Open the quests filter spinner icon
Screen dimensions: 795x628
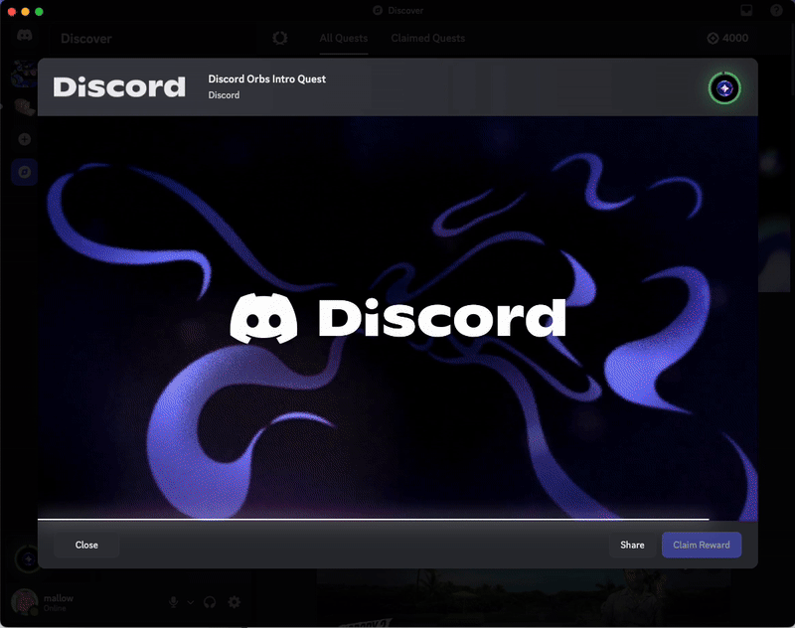279,39
